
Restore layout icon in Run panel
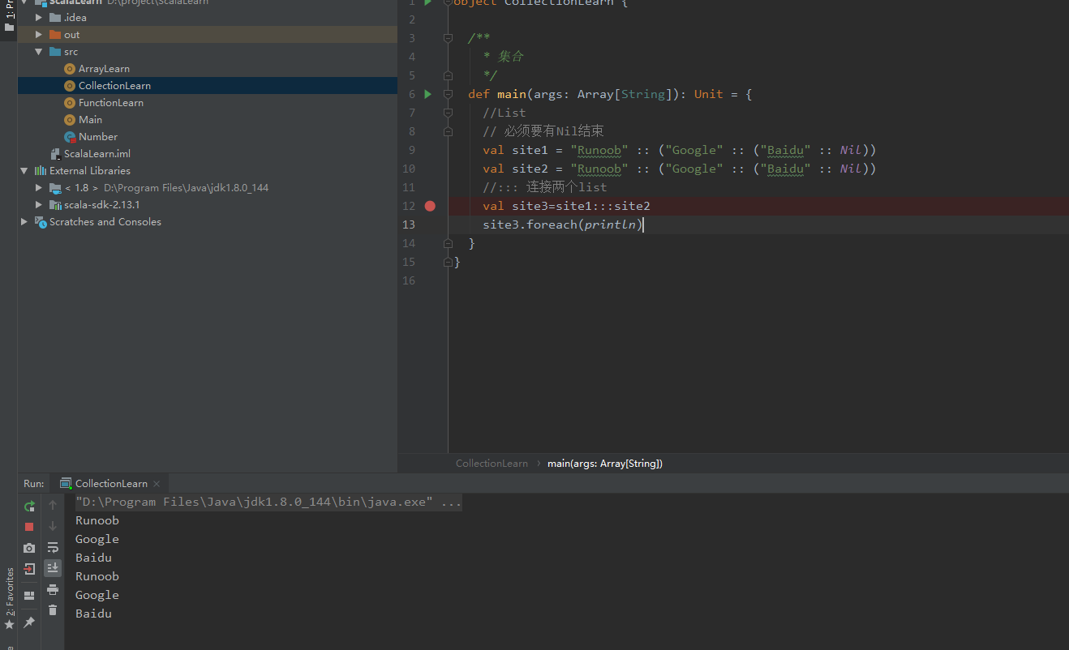pyautogui.click(x=29, y=596)
